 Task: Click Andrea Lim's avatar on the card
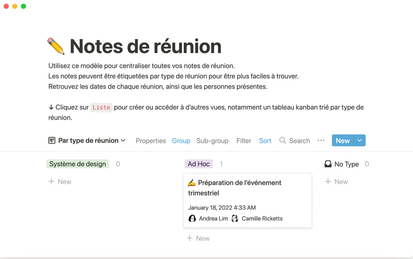click(193, 218)
